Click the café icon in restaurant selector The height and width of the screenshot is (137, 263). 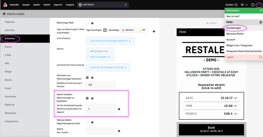pos(80,5)
